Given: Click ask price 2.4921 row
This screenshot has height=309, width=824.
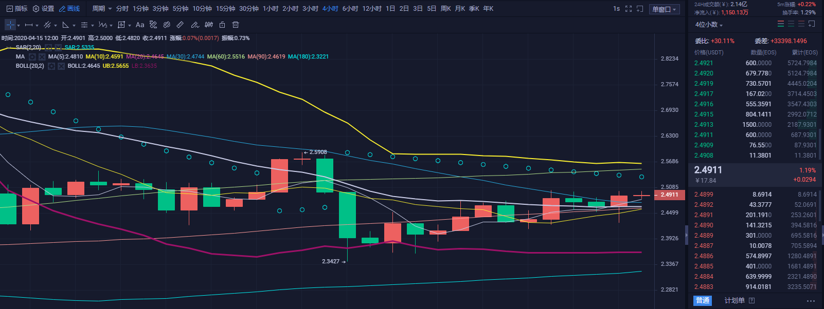Looking at the screenshot, I should pyautogui.click(x=756, y=63).
